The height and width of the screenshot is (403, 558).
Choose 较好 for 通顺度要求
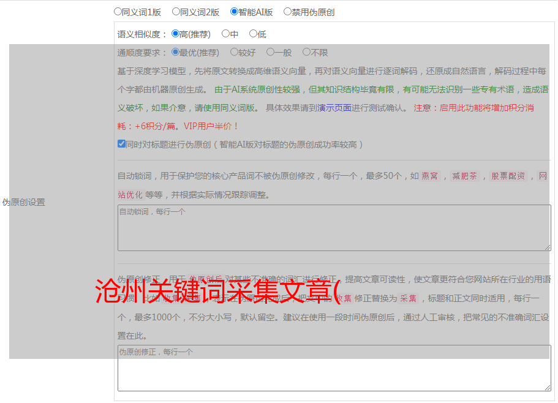pos(234,53)
